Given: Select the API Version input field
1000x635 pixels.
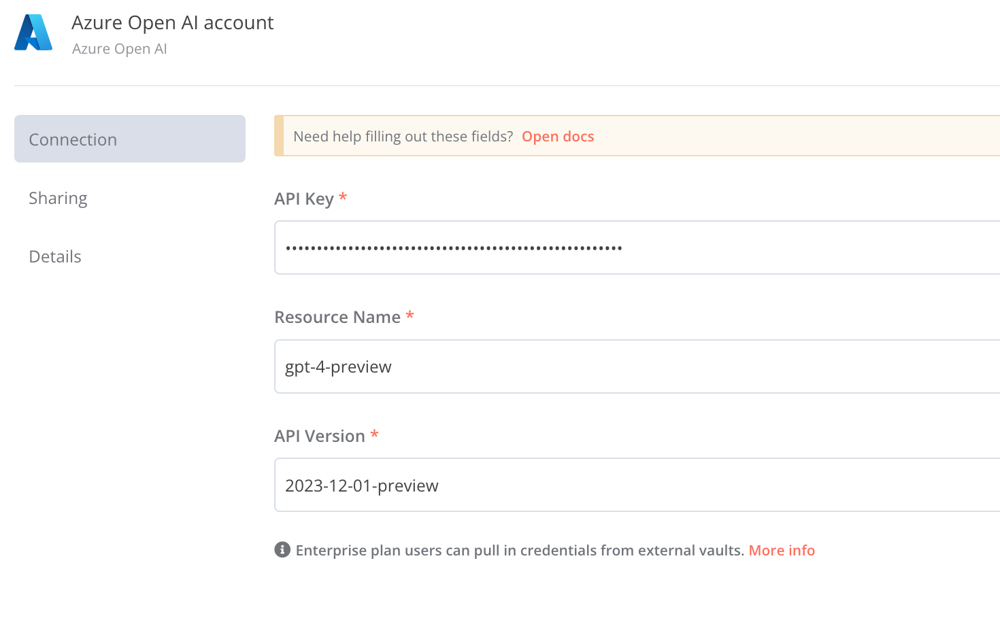Looking at the screenshot, I should 637,485.
